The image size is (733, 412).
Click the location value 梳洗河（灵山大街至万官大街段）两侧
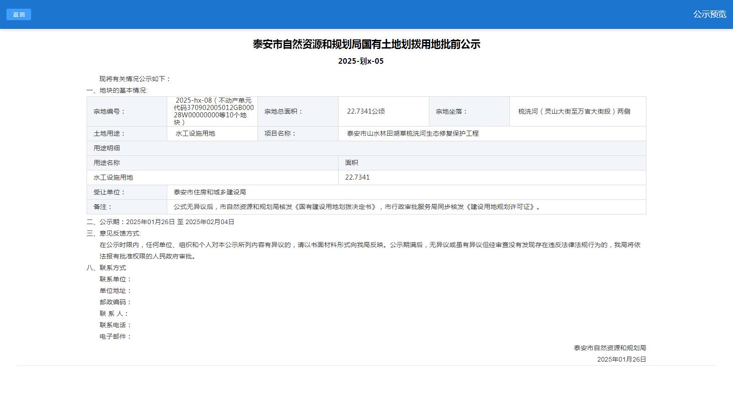(574, 111)
